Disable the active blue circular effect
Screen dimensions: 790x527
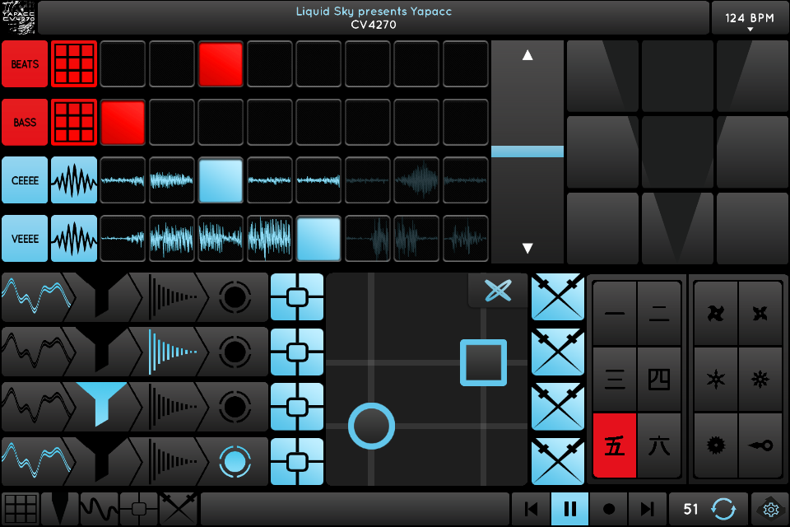point(235,462)
